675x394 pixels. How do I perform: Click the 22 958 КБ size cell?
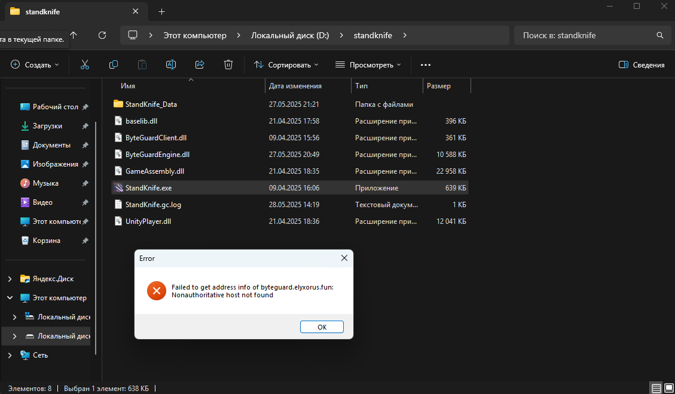451,171
